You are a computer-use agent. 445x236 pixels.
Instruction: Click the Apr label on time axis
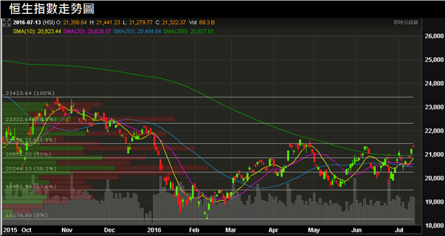(x=274, y=230)
